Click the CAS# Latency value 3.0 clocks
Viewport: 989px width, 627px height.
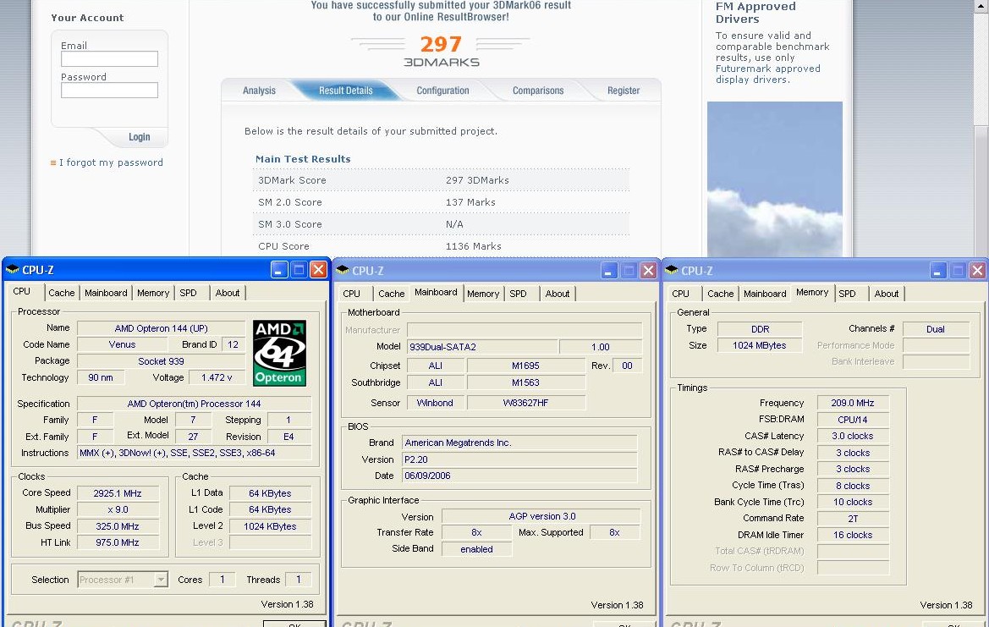852,436
